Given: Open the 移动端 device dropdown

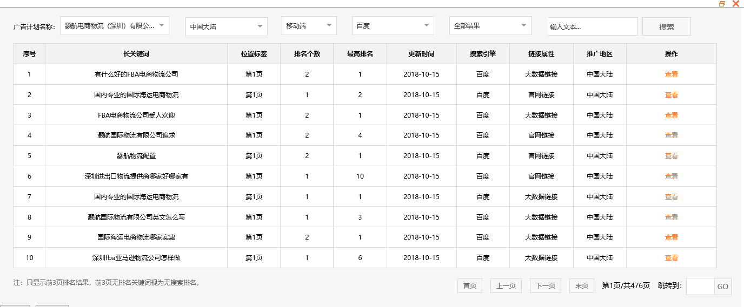Looking at the screenshot, I should (x=309, y=25).
